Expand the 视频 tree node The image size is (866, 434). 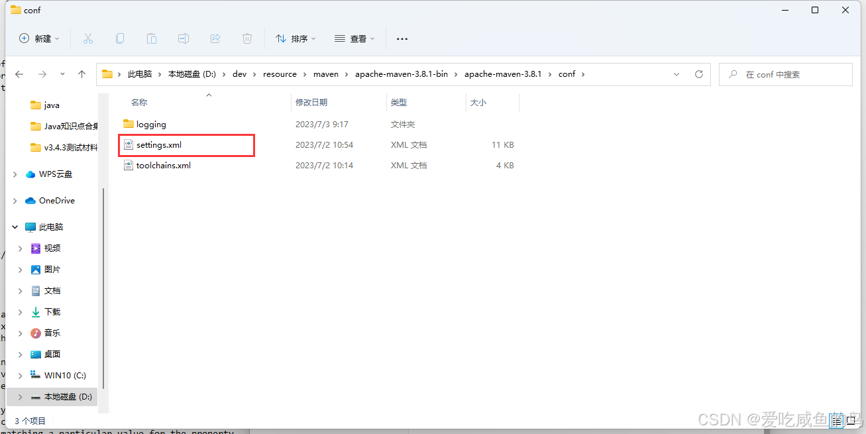coord(21,248)
